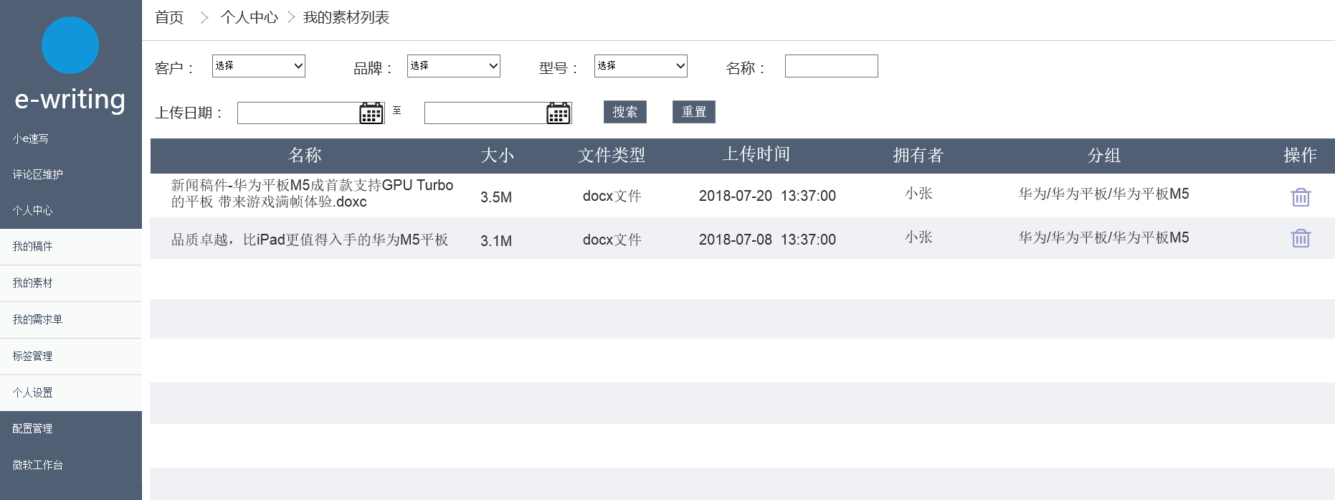Image resolution: width=1335 pixels, height=500 pixels.
Task: Click owner 小张 in the 2018-07-08 row
Action: [x=918, y=237]
